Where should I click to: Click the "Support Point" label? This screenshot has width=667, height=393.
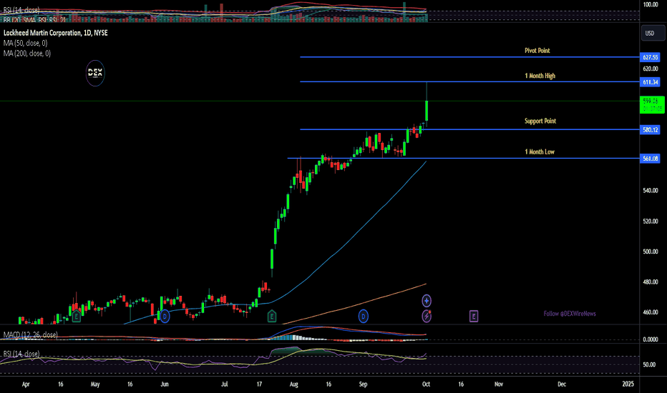(x=540, y=121)
